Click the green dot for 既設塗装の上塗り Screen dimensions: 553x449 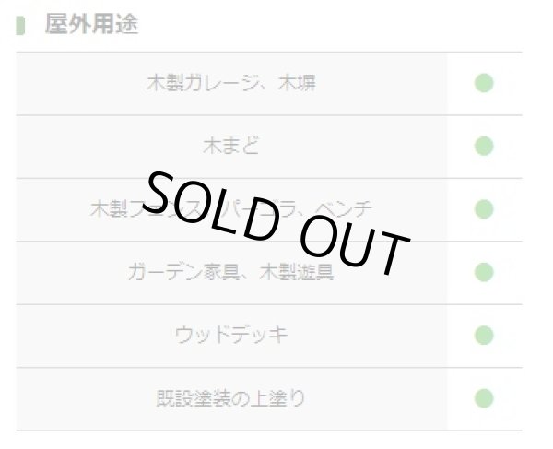pyautogui.click(x=484, y=398)
